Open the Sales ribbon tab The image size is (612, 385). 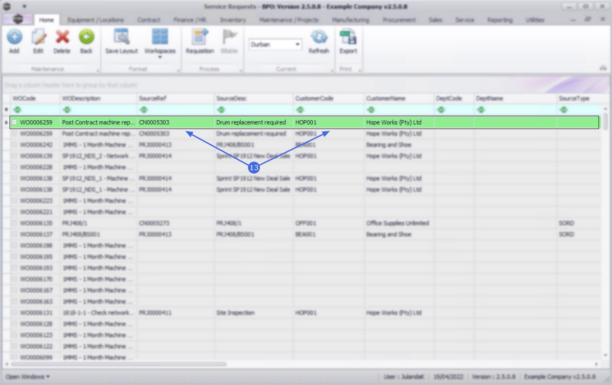click(435, 20)
